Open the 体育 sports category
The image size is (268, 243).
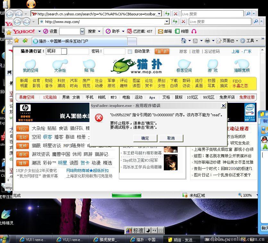tap(36, 81)
